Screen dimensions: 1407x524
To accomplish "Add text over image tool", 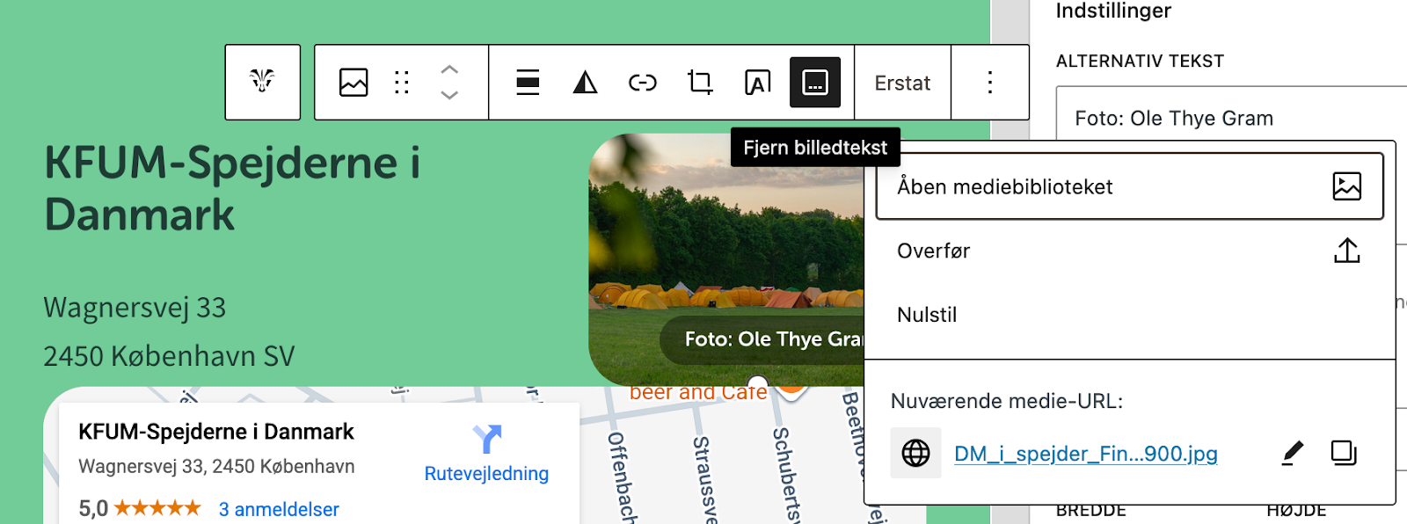I will tap(757, 83).
